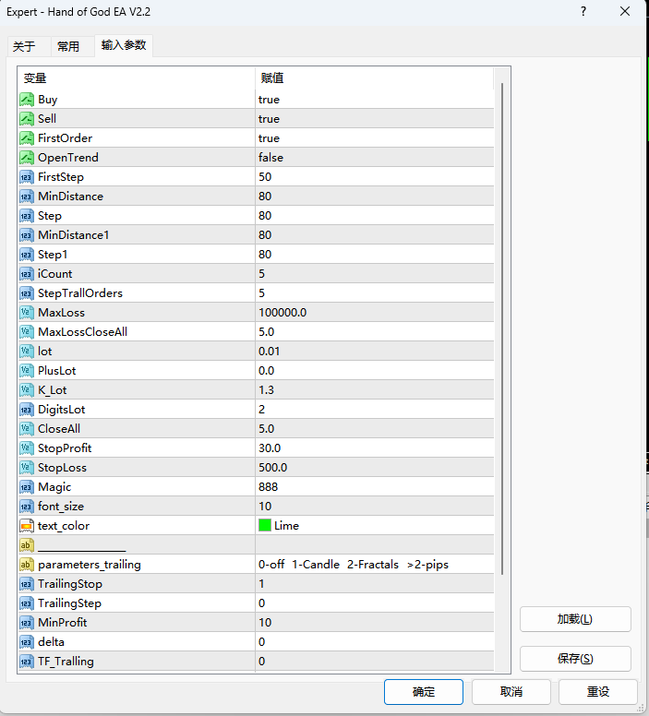This screenshot has height=716, width=649.
Task: Open the 关于 tab
Action: [25, 46]
